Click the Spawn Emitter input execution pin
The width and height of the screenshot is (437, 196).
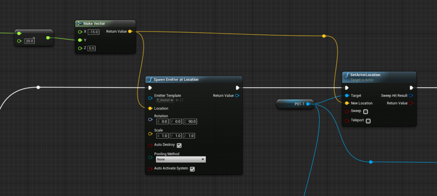coord(150,88)
